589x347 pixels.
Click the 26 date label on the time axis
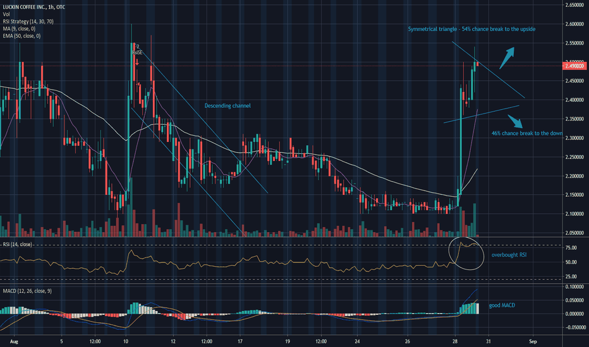click(x=408, y=342)
